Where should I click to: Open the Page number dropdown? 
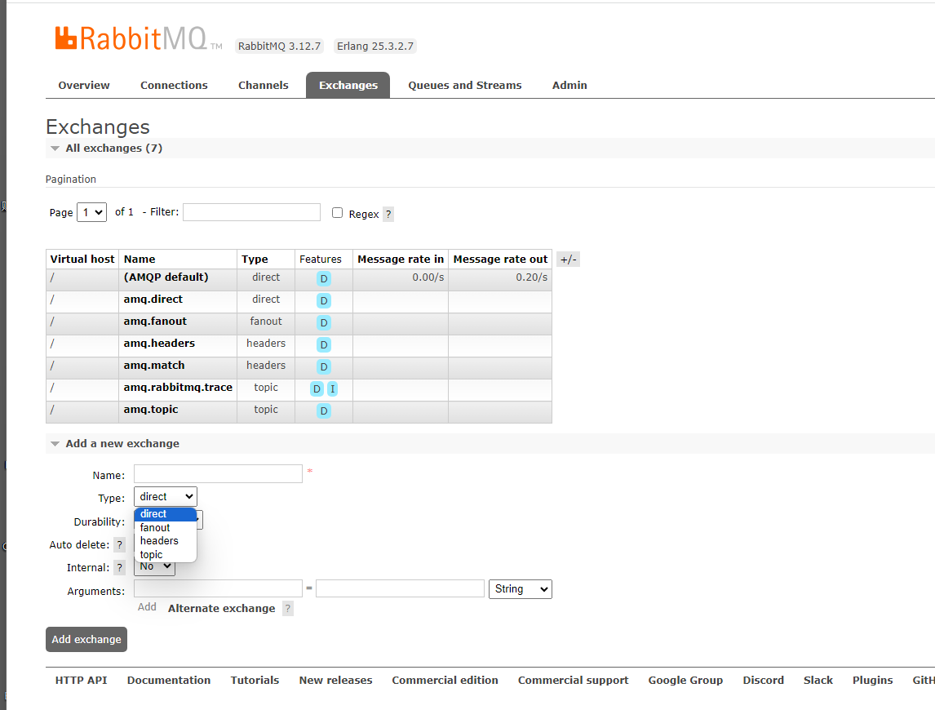tap(92, 212)
